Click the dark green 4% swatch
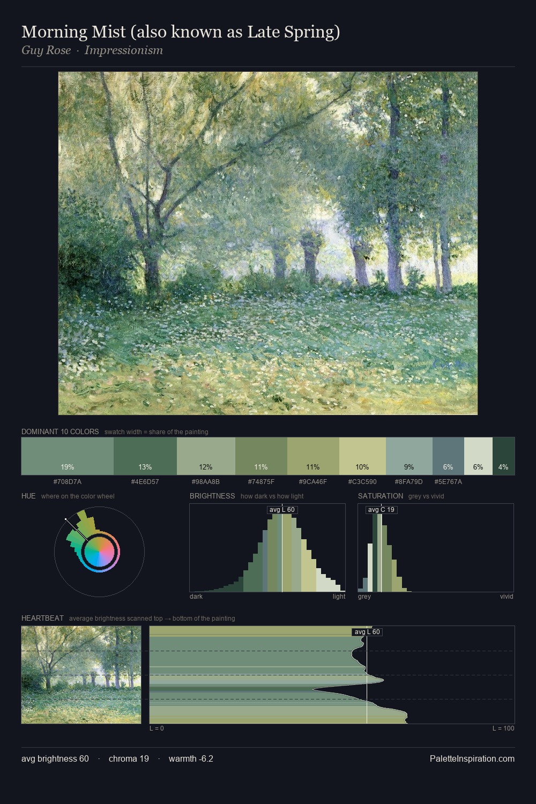536x804 pixels. (503, 456)
